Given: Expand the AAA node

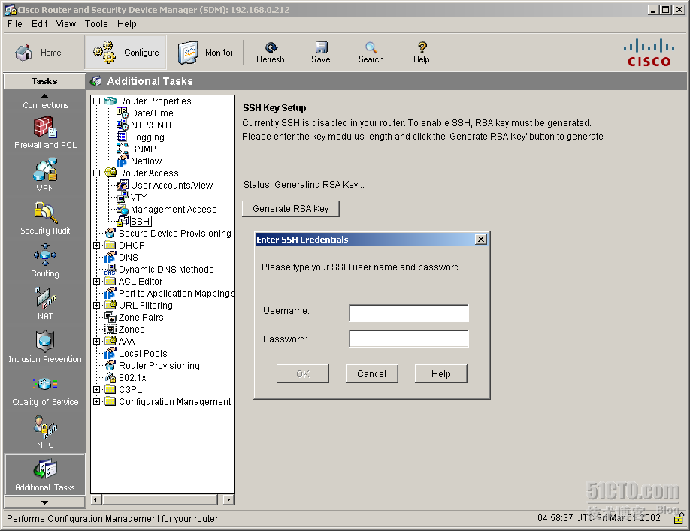Looking at the screenshot, I should tap(97, 341).
